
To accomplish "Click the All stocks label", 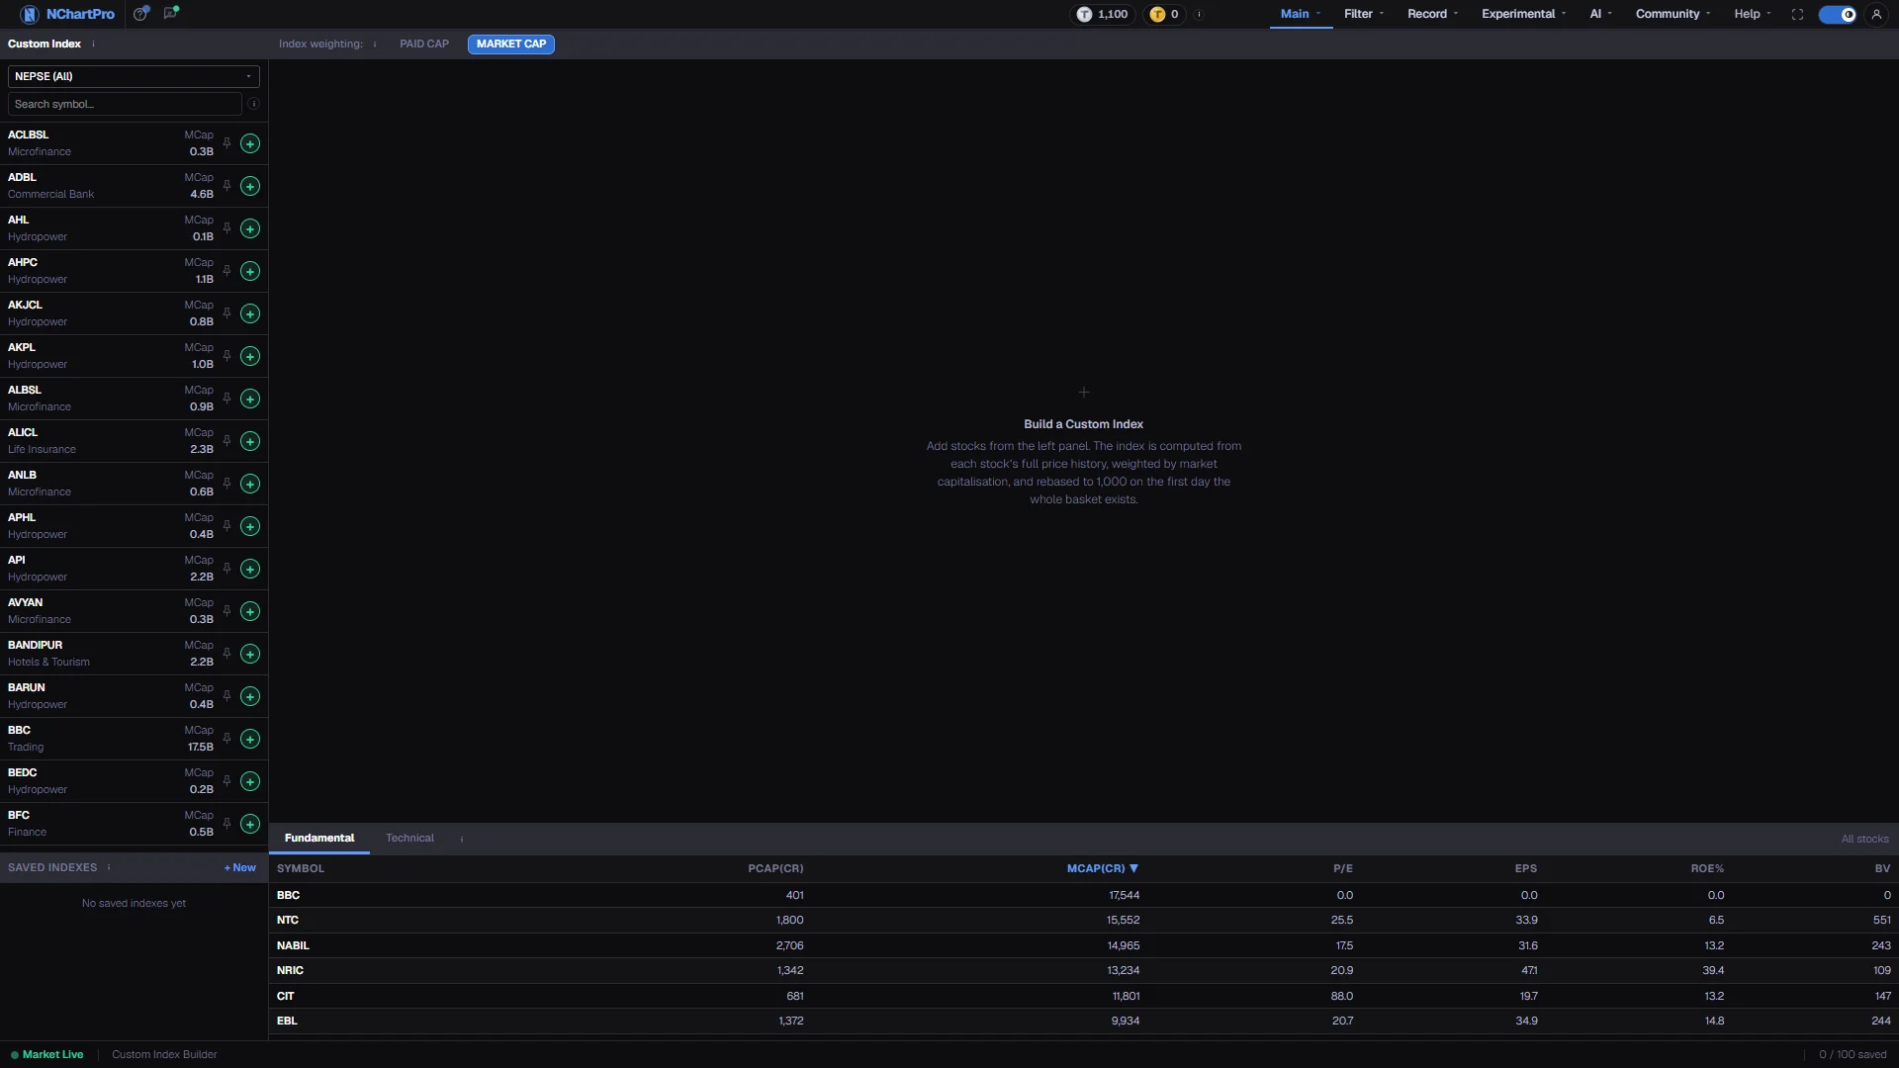I will point(1864,839).
